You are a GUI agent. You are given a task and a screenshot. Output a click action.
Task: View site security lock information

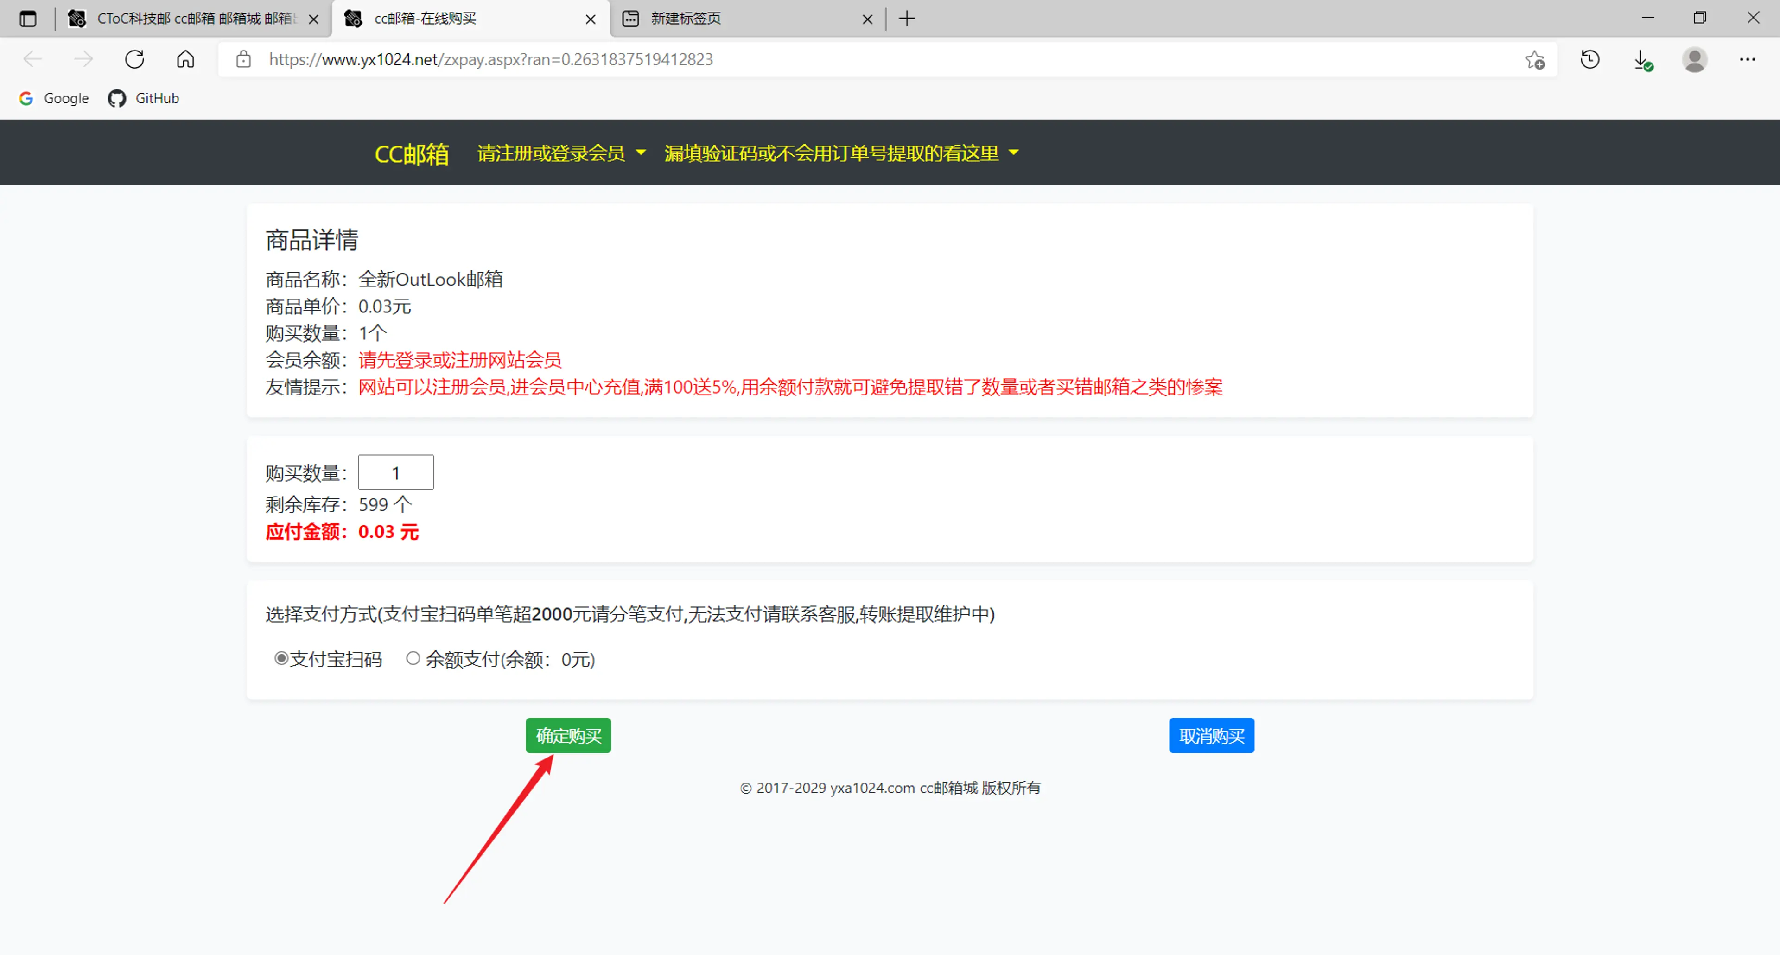[x=243, y=60]
